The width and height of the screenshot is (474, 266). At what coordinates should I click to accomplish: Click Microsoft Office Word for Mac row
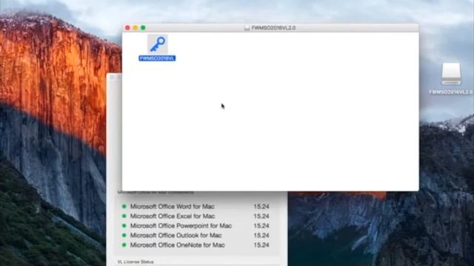[196, 207]
